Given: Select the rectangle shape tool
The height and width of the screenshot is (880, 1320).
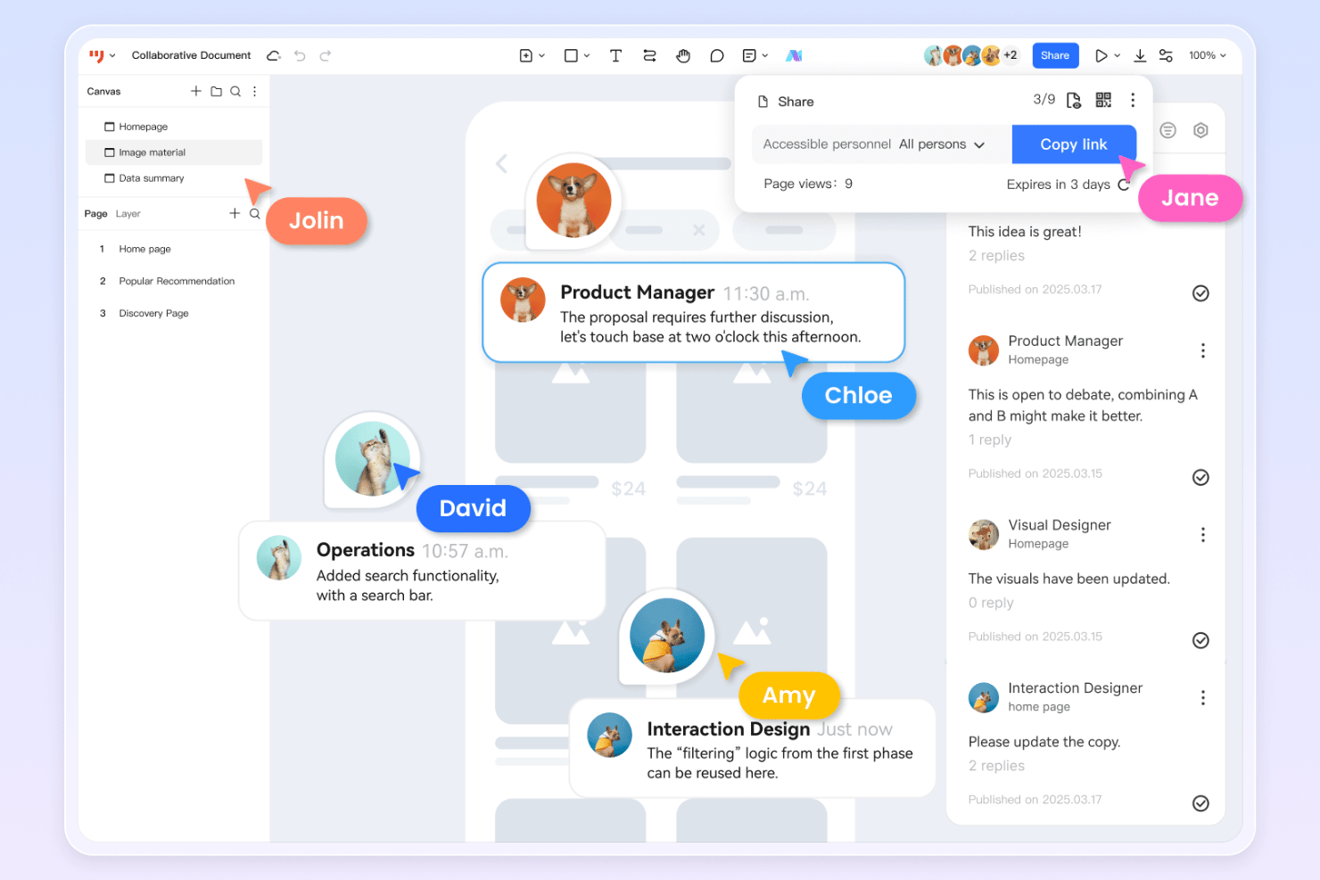Looking at the screenshot, I should (x=571, y=55).
